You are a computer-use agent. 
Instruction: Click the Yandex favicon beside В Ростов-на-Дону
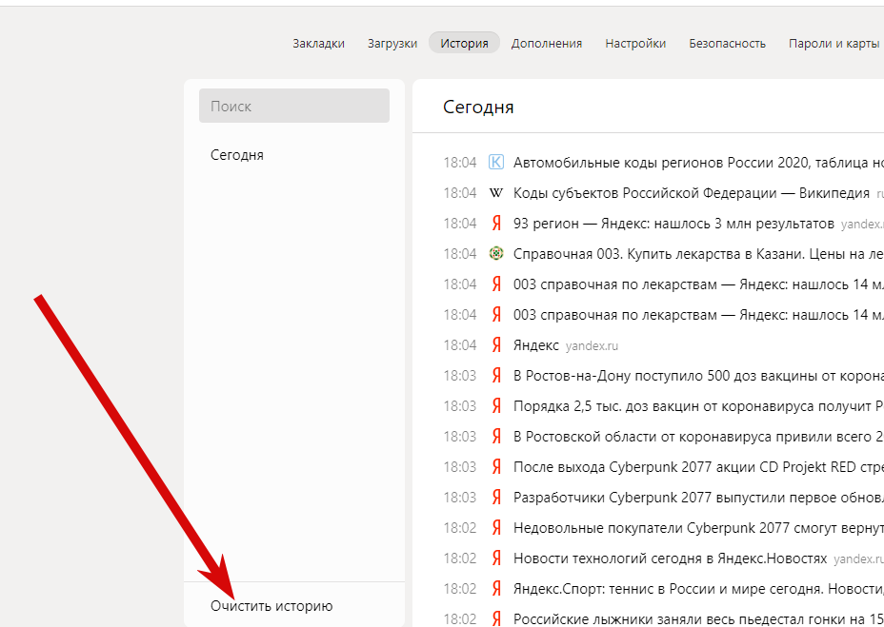click(496, 376)
